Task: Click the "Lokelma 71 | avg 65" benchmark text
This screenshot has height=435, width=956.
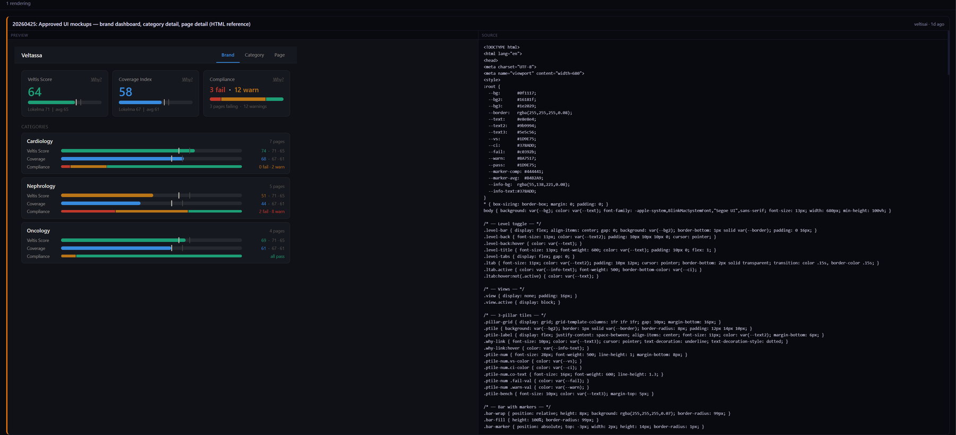Action: click(x=48, y=109)
